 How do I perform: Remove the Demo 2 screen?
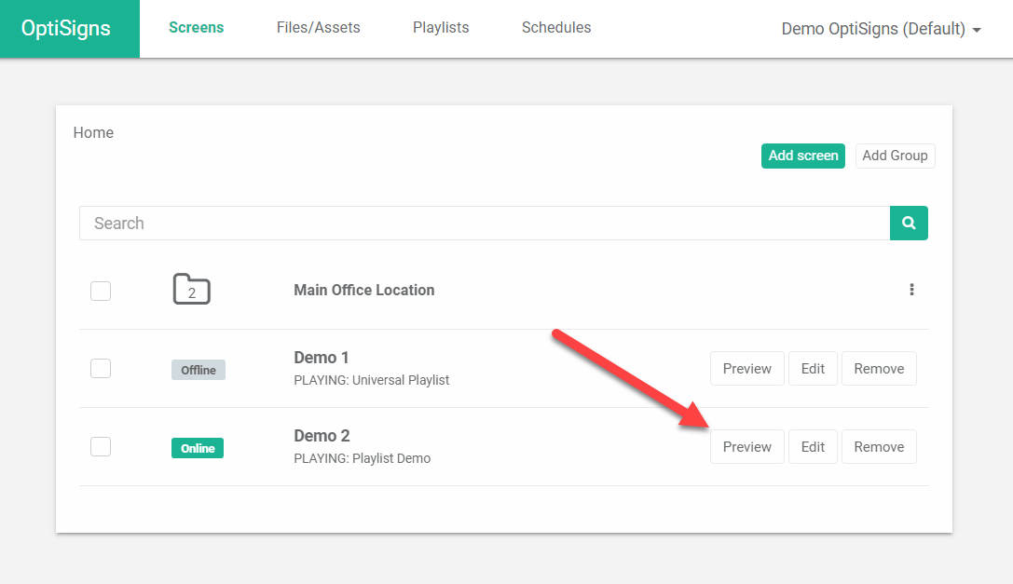[x=878, y=446]
